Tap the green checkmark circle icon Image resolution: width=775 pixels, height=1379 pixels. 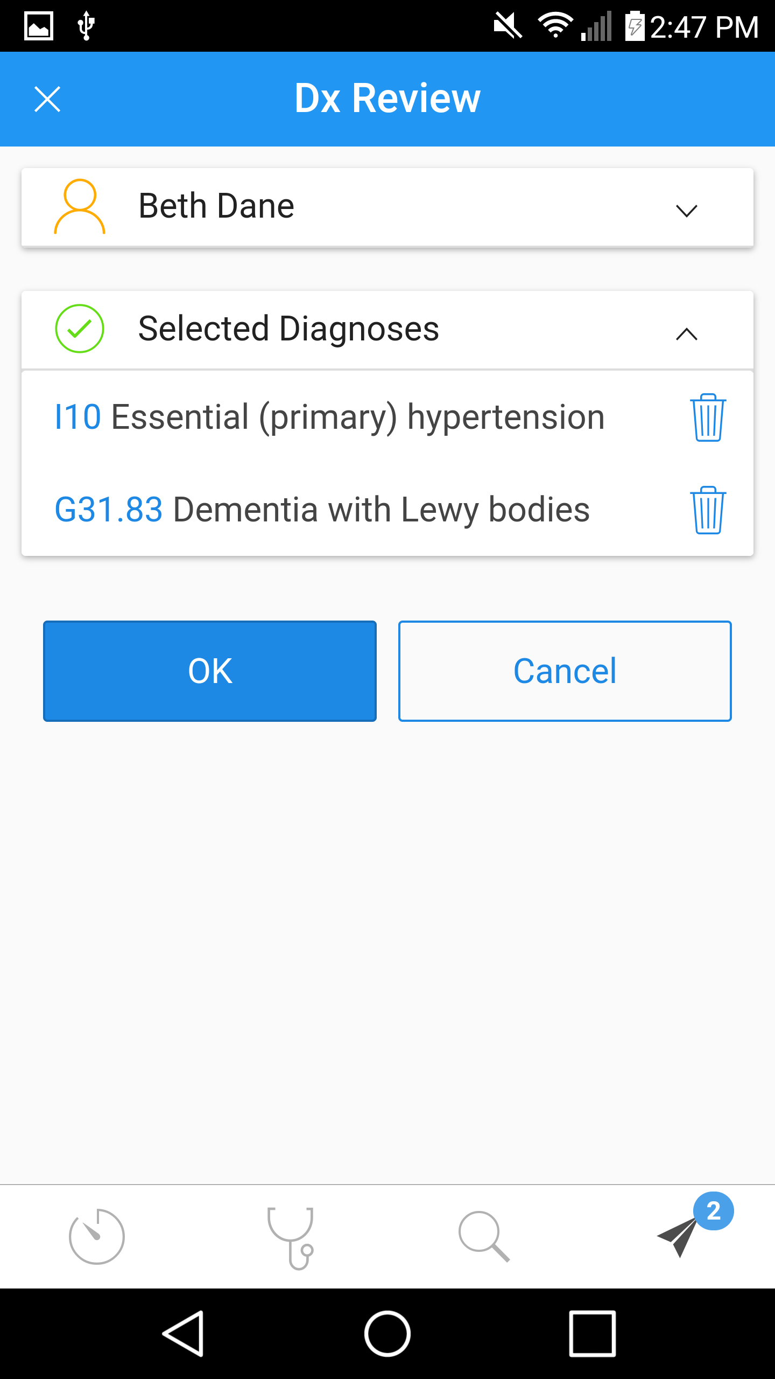[x=80, y=329]
